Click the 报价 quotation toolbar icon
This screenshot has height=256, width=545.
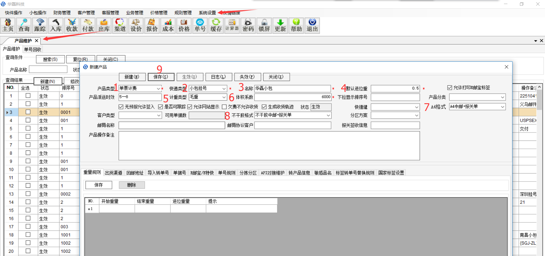152,26
